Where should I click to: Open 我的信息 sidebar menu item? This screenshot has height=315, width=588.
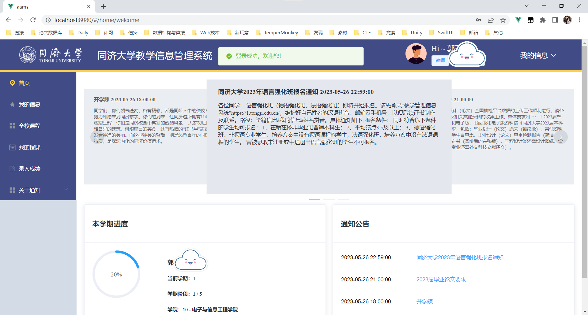click(x=38, y=104)
